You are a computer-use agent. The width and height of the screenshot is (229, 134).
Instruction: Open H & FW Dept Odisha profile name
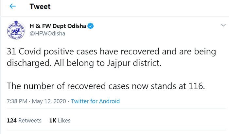click(x=58, y=26)
